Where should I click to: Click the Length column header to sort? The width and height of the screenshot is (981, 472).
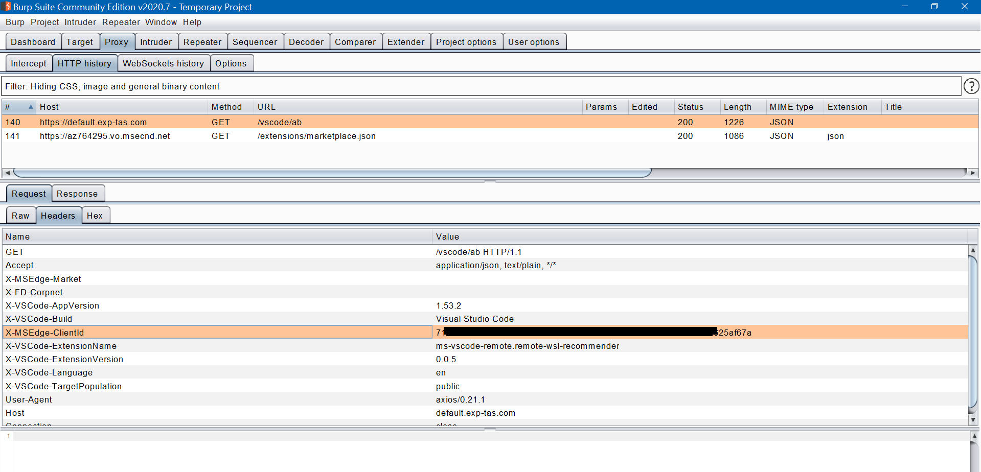[738, 107]
